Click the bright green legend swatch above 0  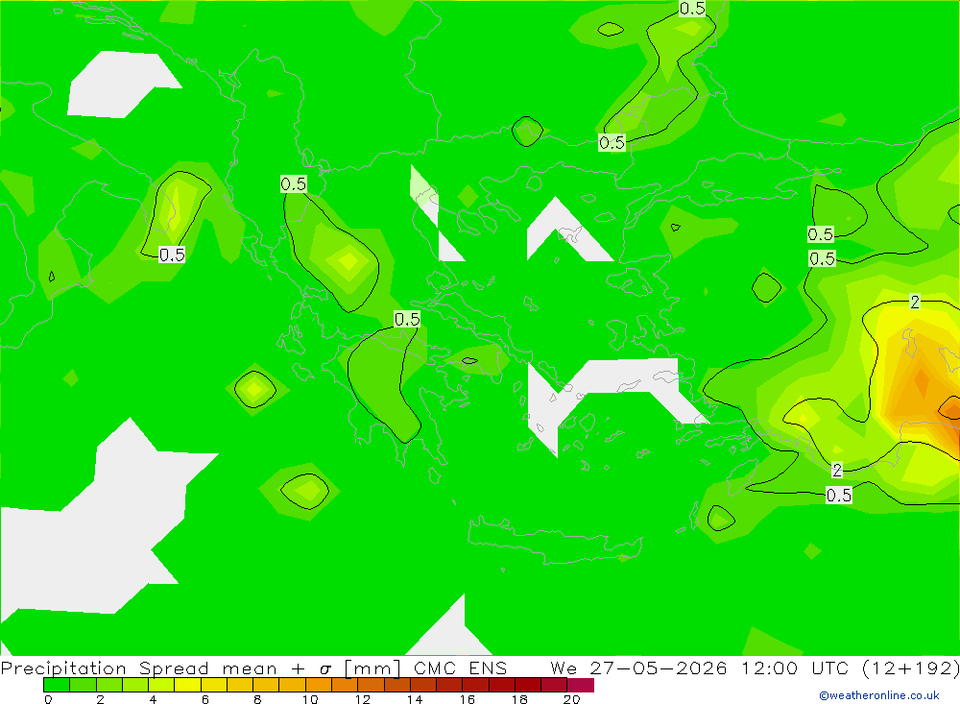57,685
